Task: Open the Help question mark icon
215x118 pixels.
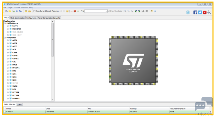Action: (x=151, y=11)
